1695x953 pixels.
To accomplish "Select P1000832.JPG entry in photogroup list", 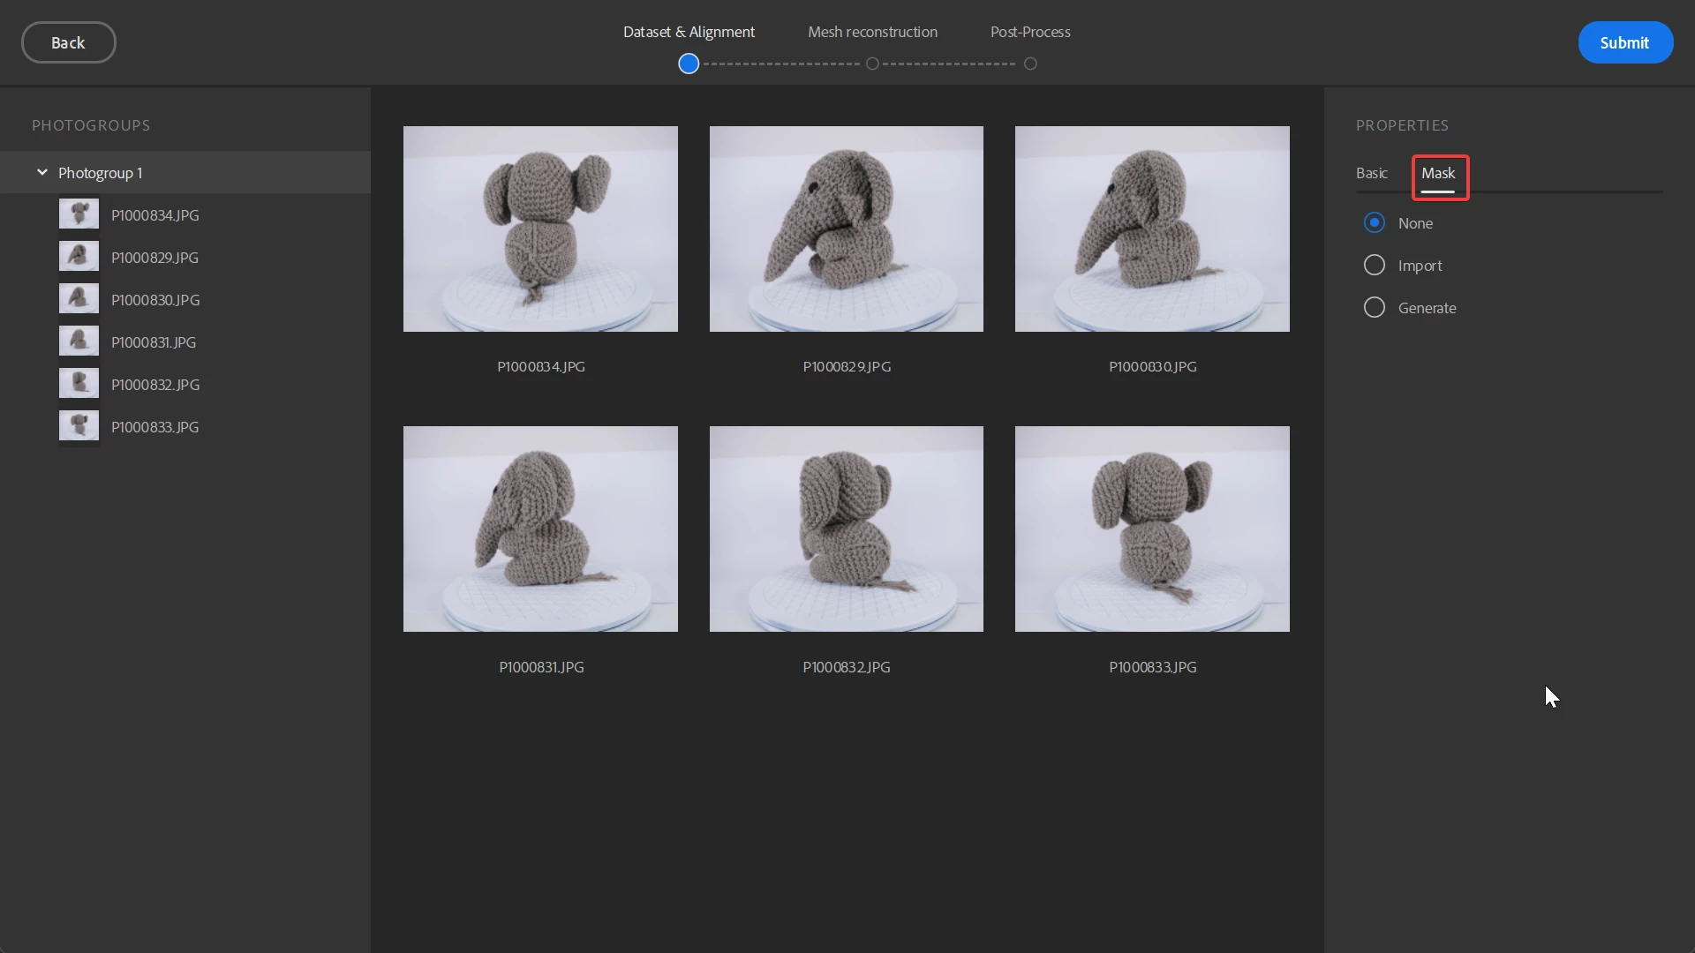I will point(155,385).
